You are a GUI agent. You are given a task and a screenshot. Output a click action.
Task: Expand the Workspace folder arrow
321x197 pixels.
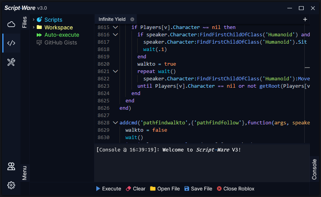34,27
